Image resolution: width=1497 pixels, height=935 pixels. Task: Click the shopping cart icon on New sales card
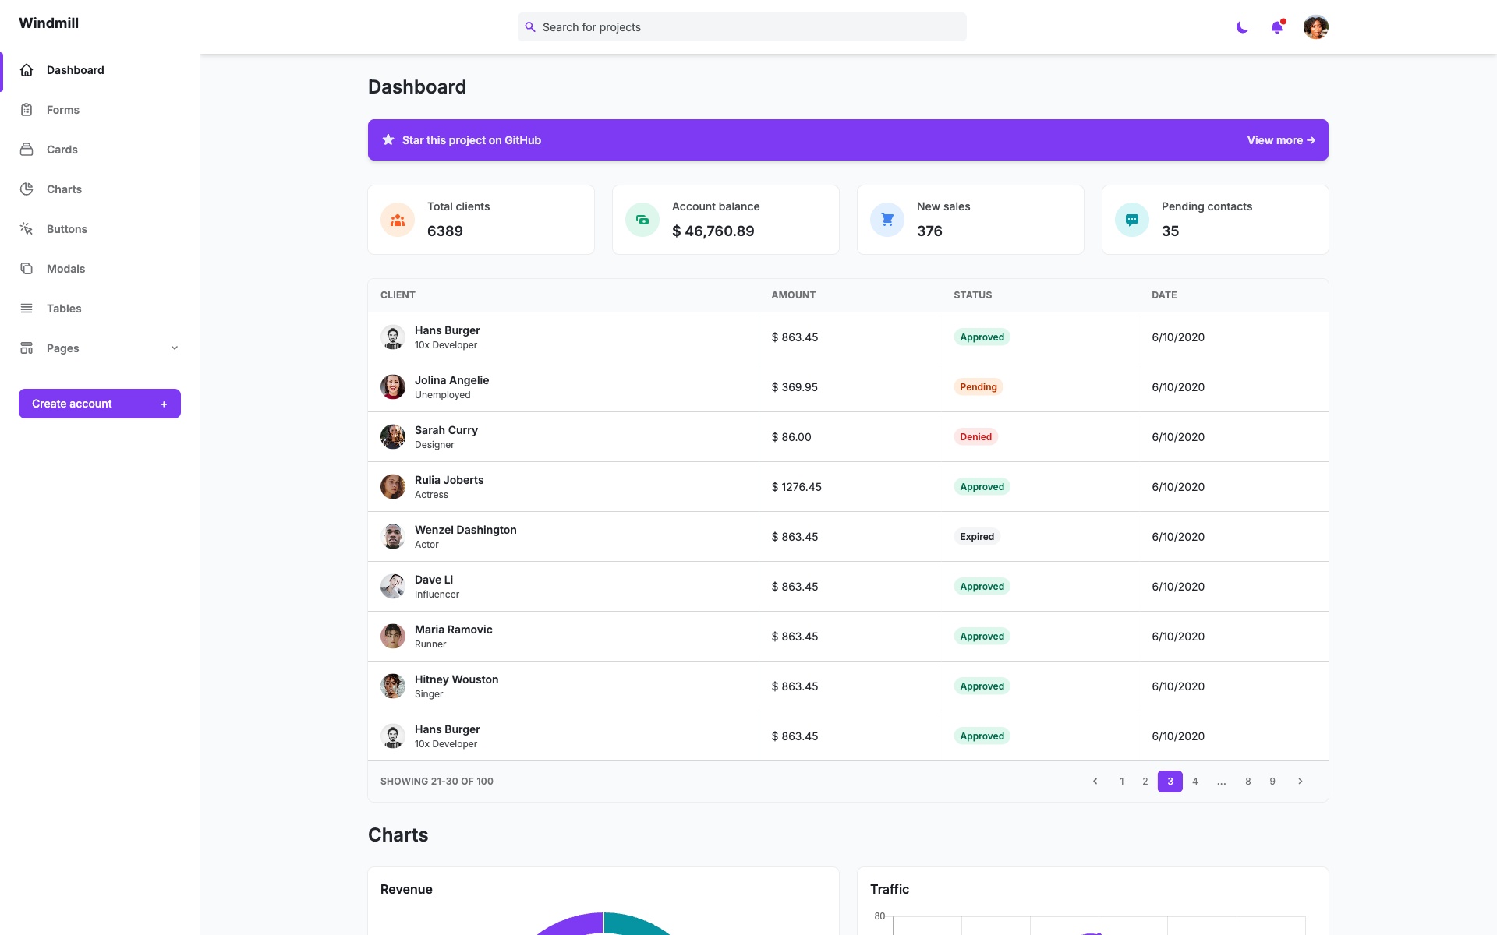(x=887, y=219)
